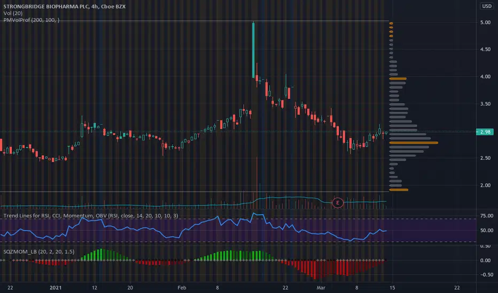Open the USD currency selector

coord(487,6)
